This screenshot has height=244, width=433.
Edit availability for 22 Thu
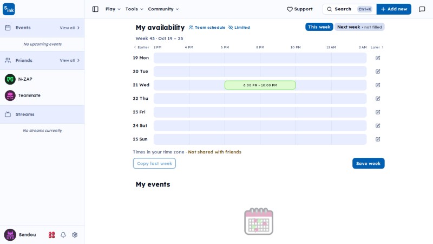tap(378, 99)
